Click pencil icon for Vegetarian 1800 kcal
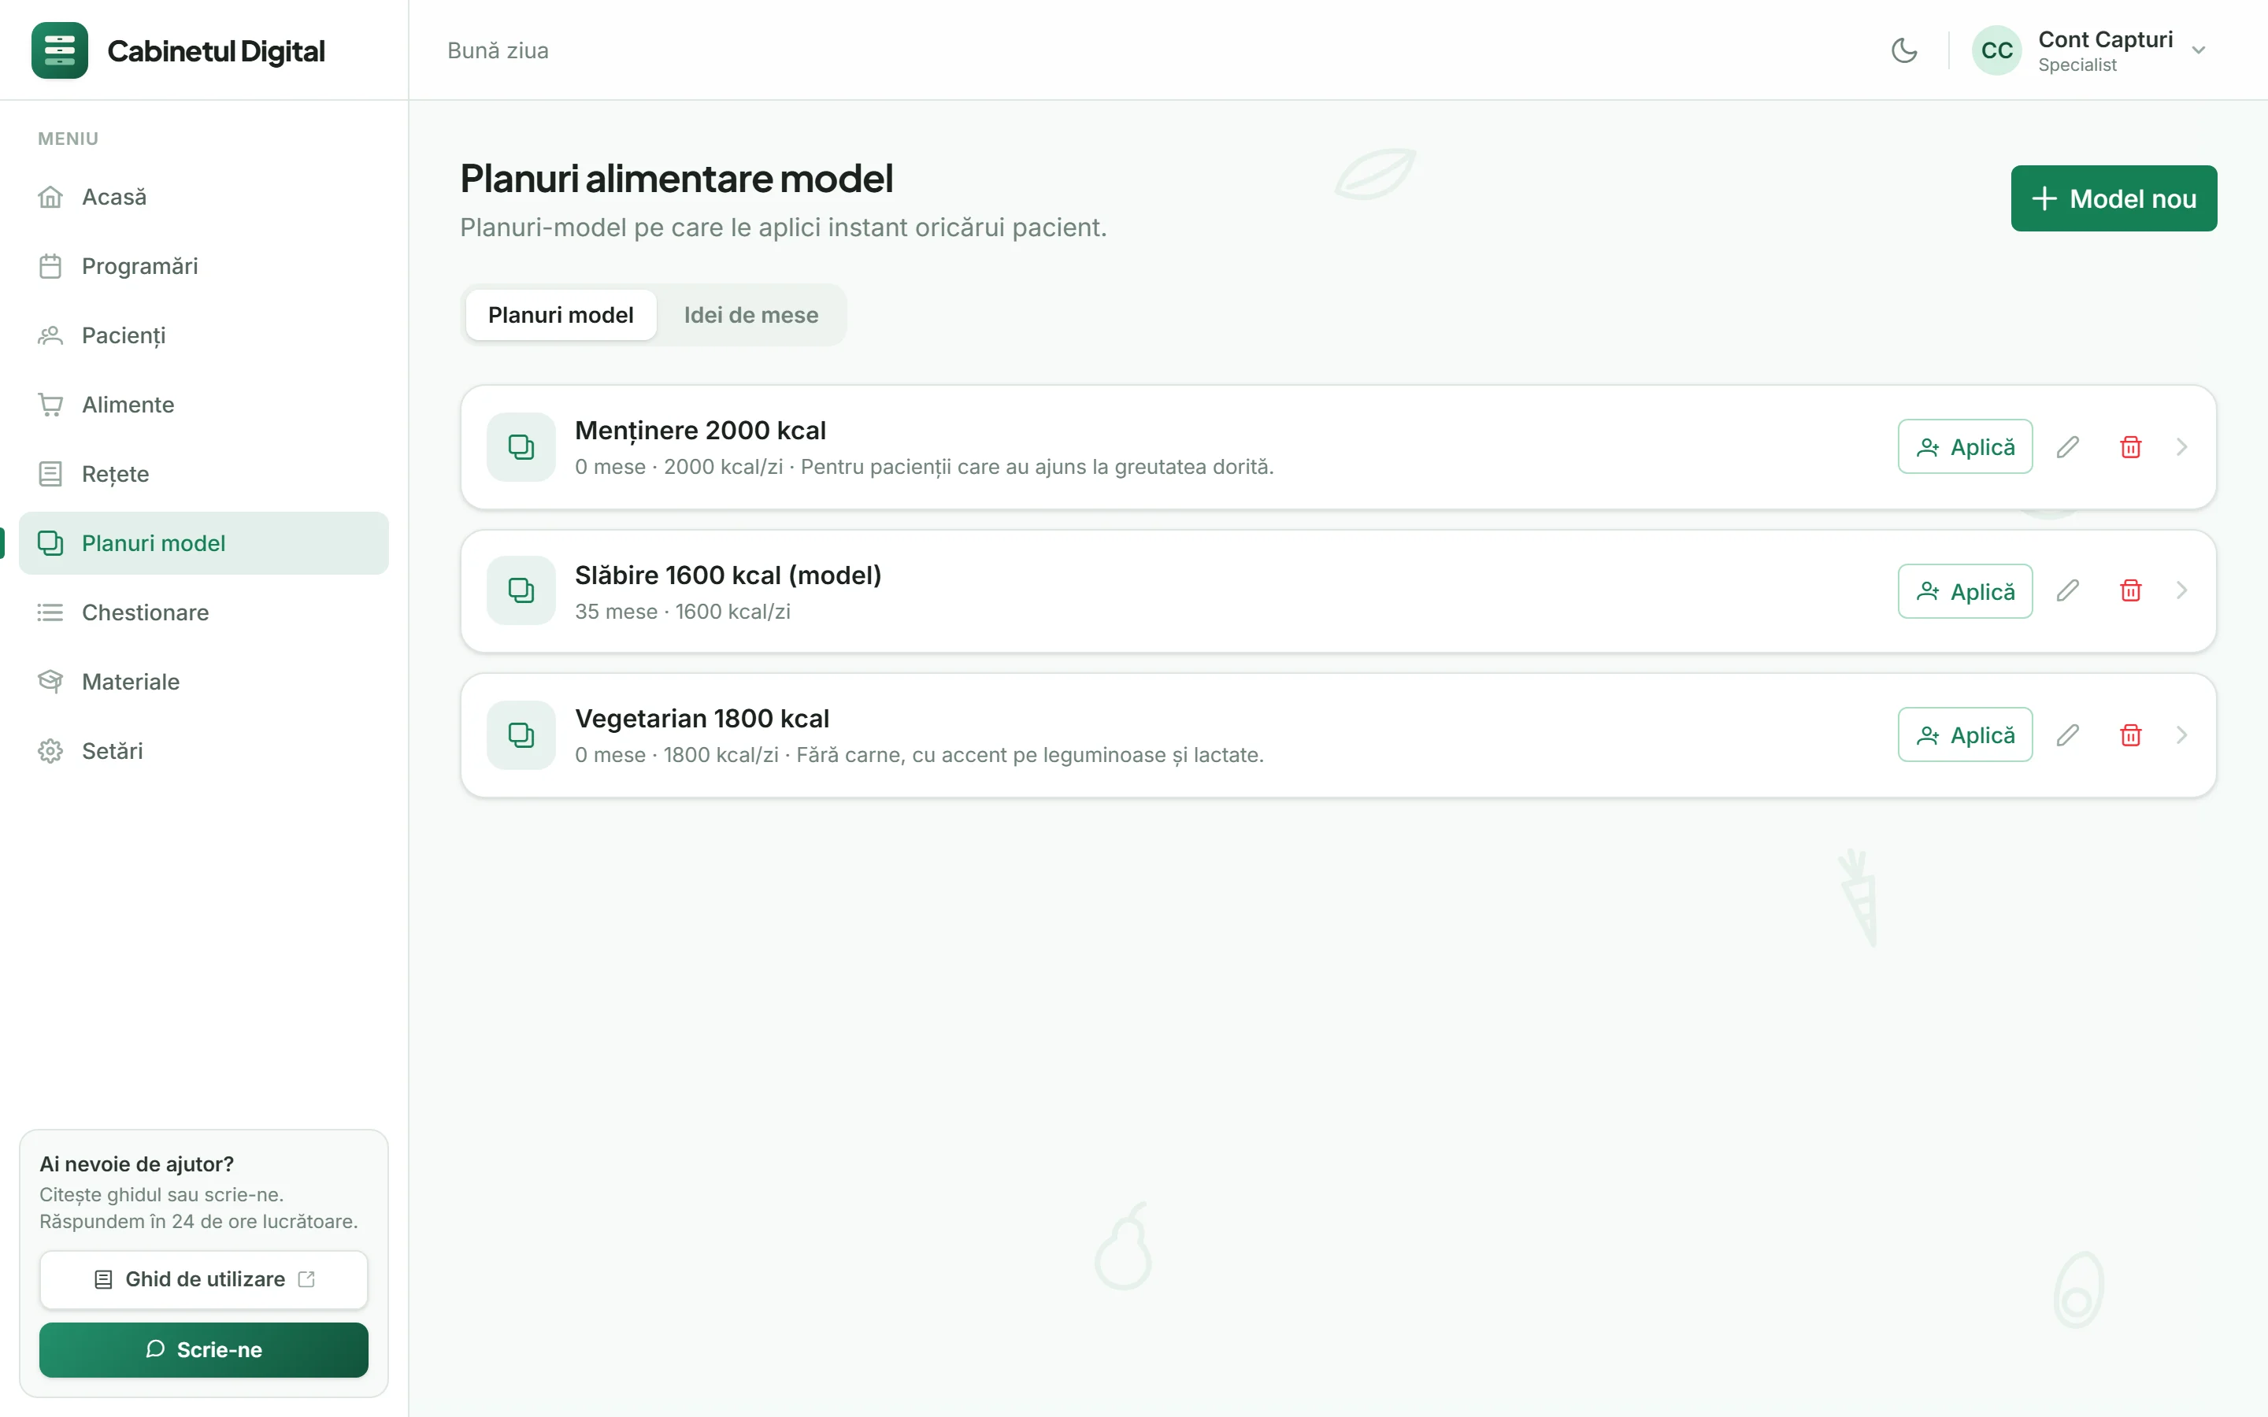This screenshot has height=1417, width=2268. pos(2067,734)
